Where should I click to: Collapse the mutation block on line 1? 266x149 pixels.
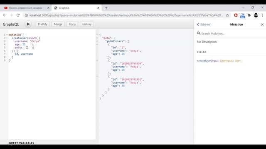7,35
